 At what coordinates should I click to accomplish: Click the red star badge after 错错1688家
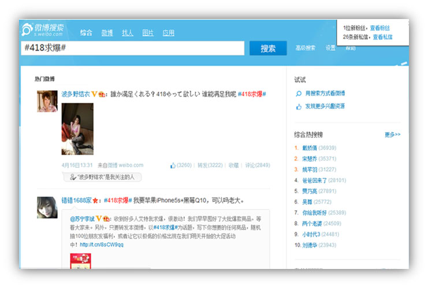95,201
